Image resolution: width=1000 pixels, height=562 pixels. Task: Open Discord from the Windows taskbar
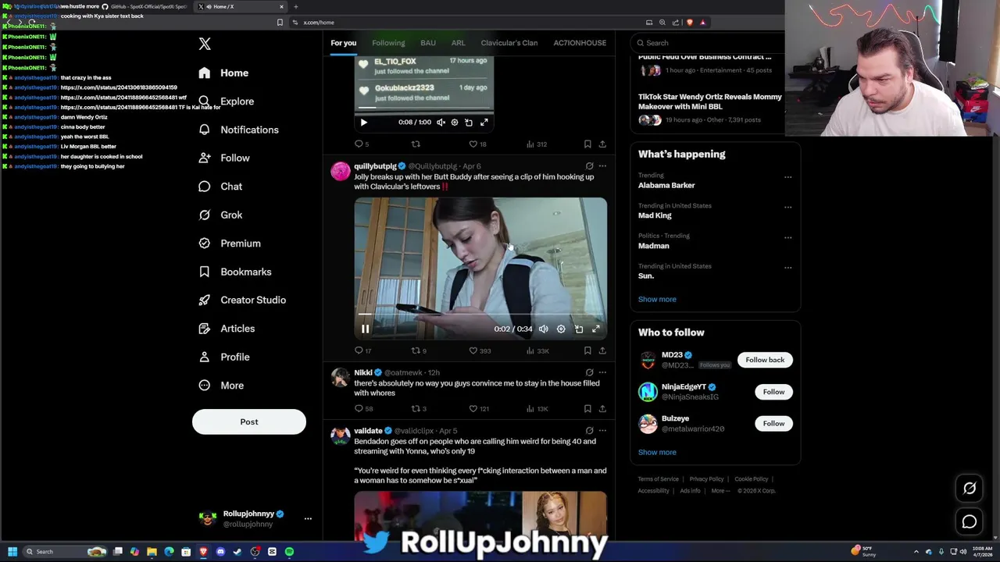click(220, 552)
